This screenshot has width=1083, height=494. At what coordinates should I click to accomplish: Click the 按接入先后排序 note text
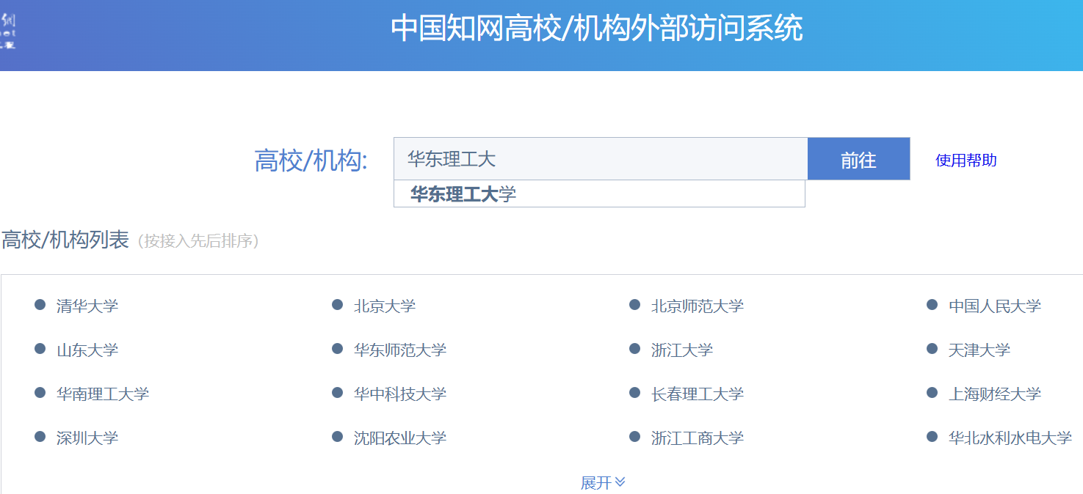(x=198, y=241)
